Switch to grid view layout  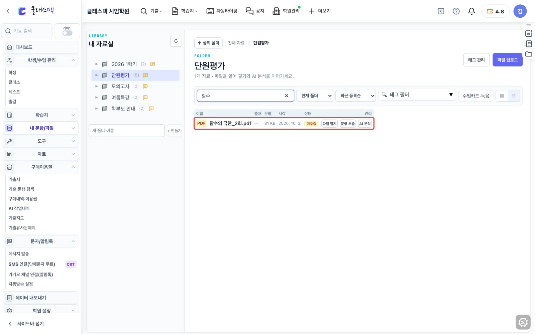coord(502,96)
